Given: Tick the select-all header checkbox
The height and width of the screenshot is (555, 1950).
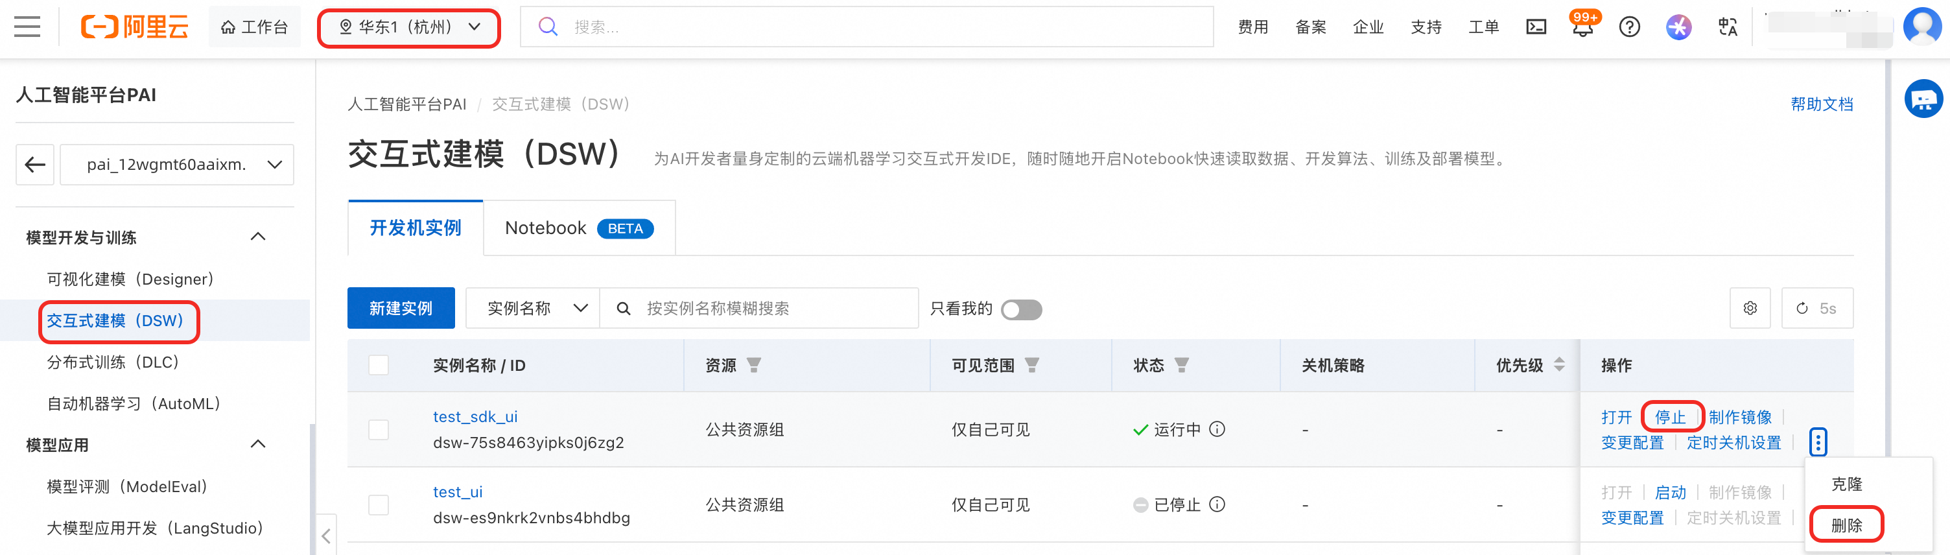Looking at the screenshot, I should coord(379,365).
